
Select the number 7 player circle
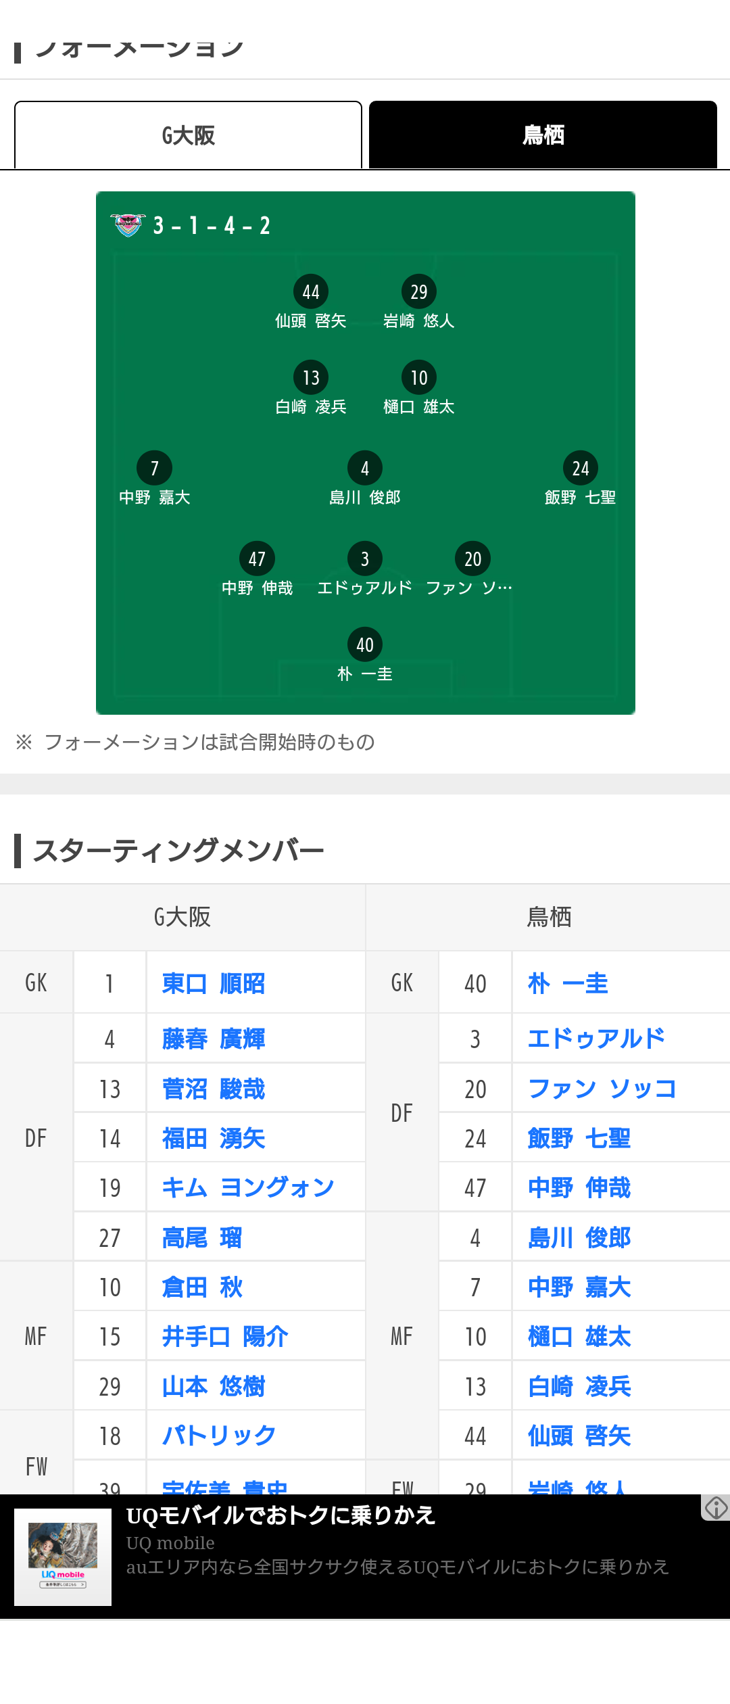tap(155, 468)
